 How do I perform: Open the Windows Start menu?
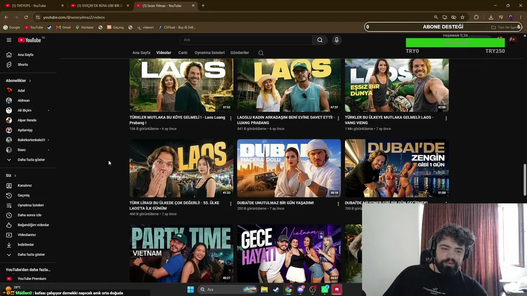coord(190,289)
